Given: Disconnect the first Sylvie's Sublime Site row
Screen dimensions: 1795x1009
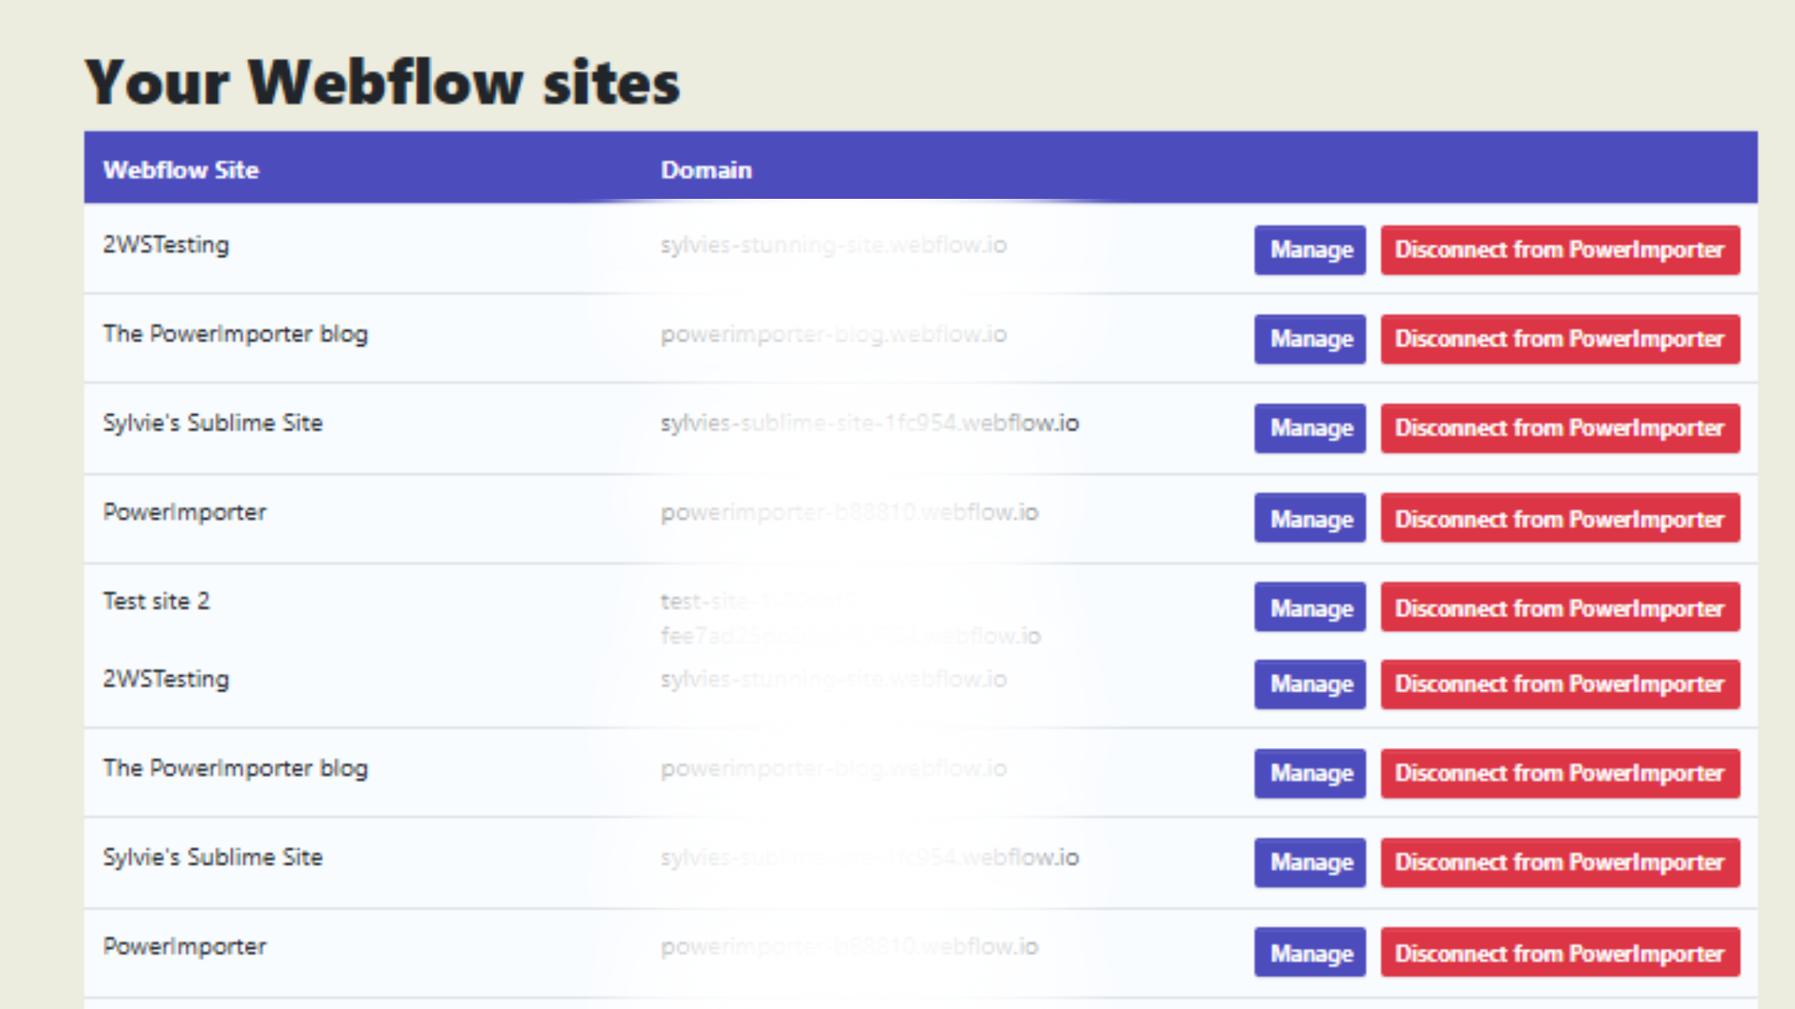Looking at the screenshot, I should click(x=1560, y=428).
